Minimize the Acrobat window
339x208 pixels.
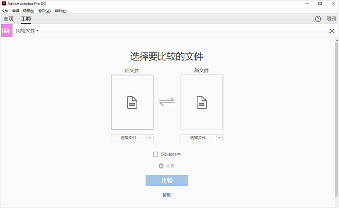[x=307, y=4]
